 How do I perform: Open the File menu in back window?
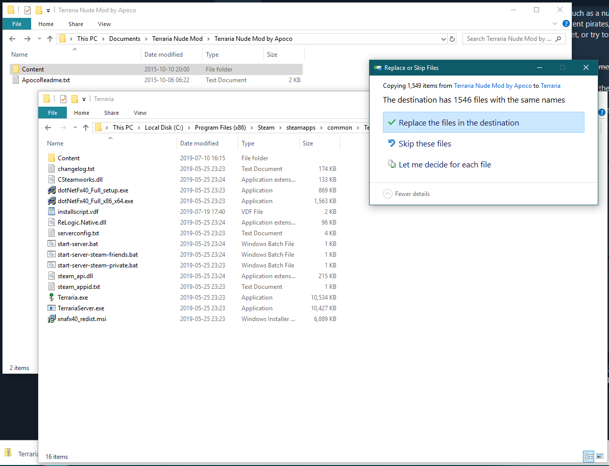(x=17, y=24)
